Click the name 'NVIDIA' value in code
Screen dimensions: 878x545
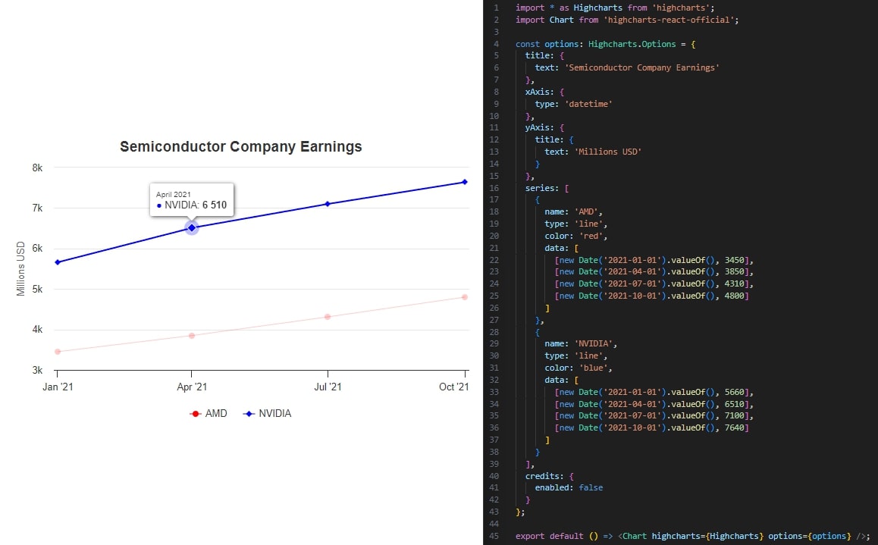click(593, 343)
